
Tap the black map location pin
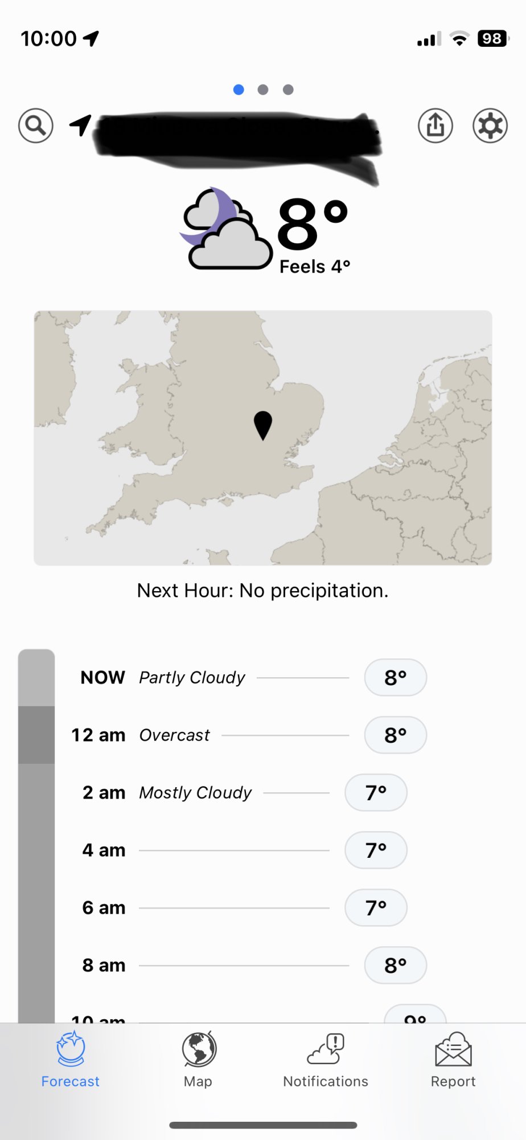tap(262, 425)
